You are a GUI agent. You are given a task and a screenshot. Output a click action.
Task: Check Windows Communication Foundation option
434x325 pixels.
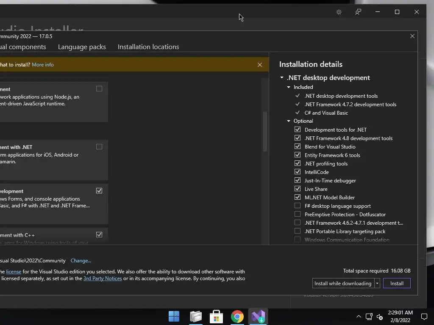[x=298, y=240]
